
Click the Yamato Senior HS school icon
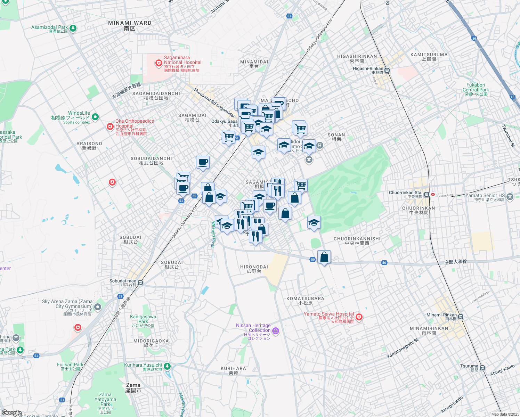click(510, 197)
